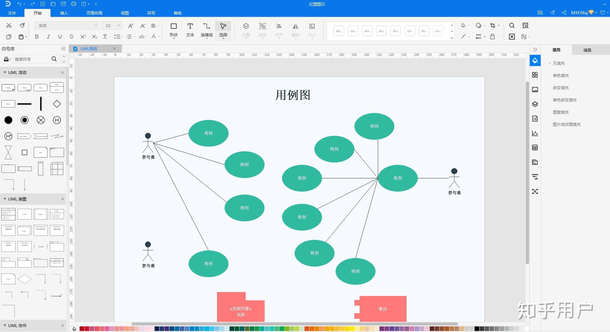The width and height of the screenshot is (610, 332).
Task: Select the 形状 shape tool
Action: pyautogui.click(x=174, y=30)
